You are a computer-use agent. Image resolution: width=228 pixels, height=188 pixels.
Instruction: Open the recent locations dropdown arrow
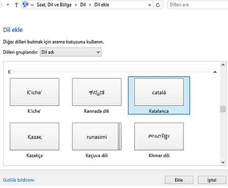(8, 5)
